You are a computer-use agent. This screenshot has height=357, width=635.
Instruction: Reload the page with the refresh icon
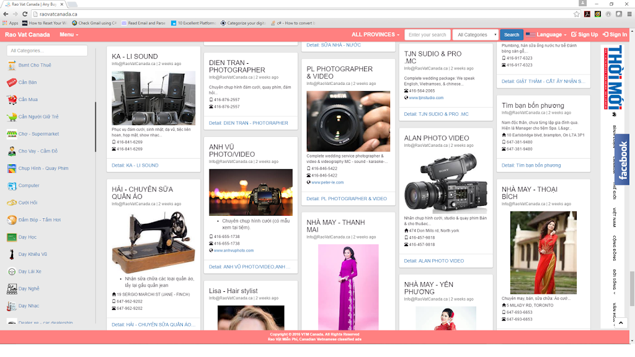coord(25,14)
